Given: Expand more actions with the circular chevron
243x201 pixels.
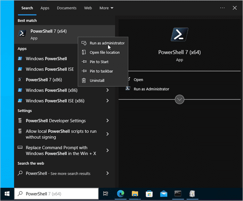Looking at the screenshot, I should tap(179, 99).
